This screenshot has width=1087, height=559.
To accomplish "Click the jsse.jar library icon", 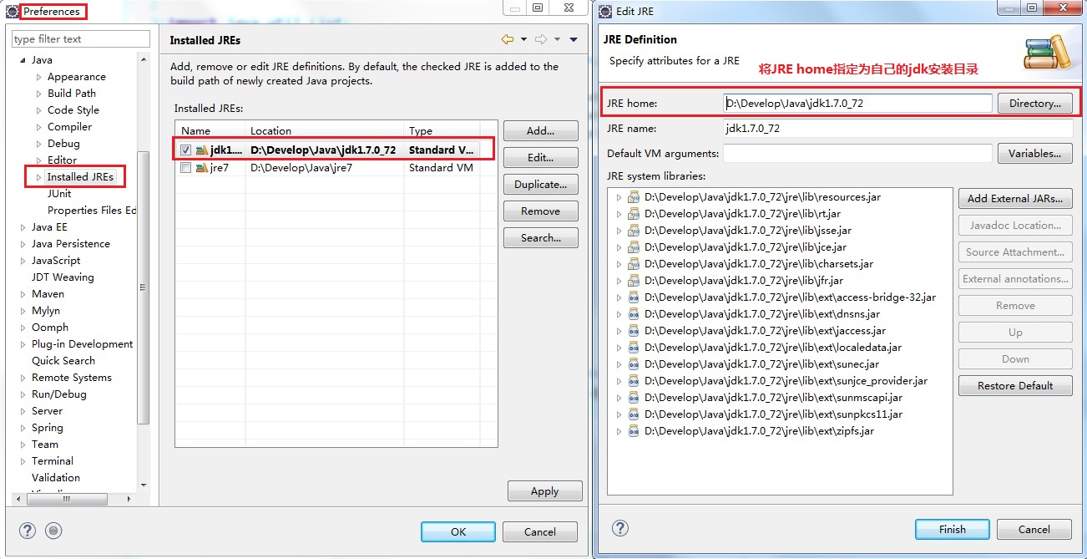I will pyautogui.click(x=634, y=231).
